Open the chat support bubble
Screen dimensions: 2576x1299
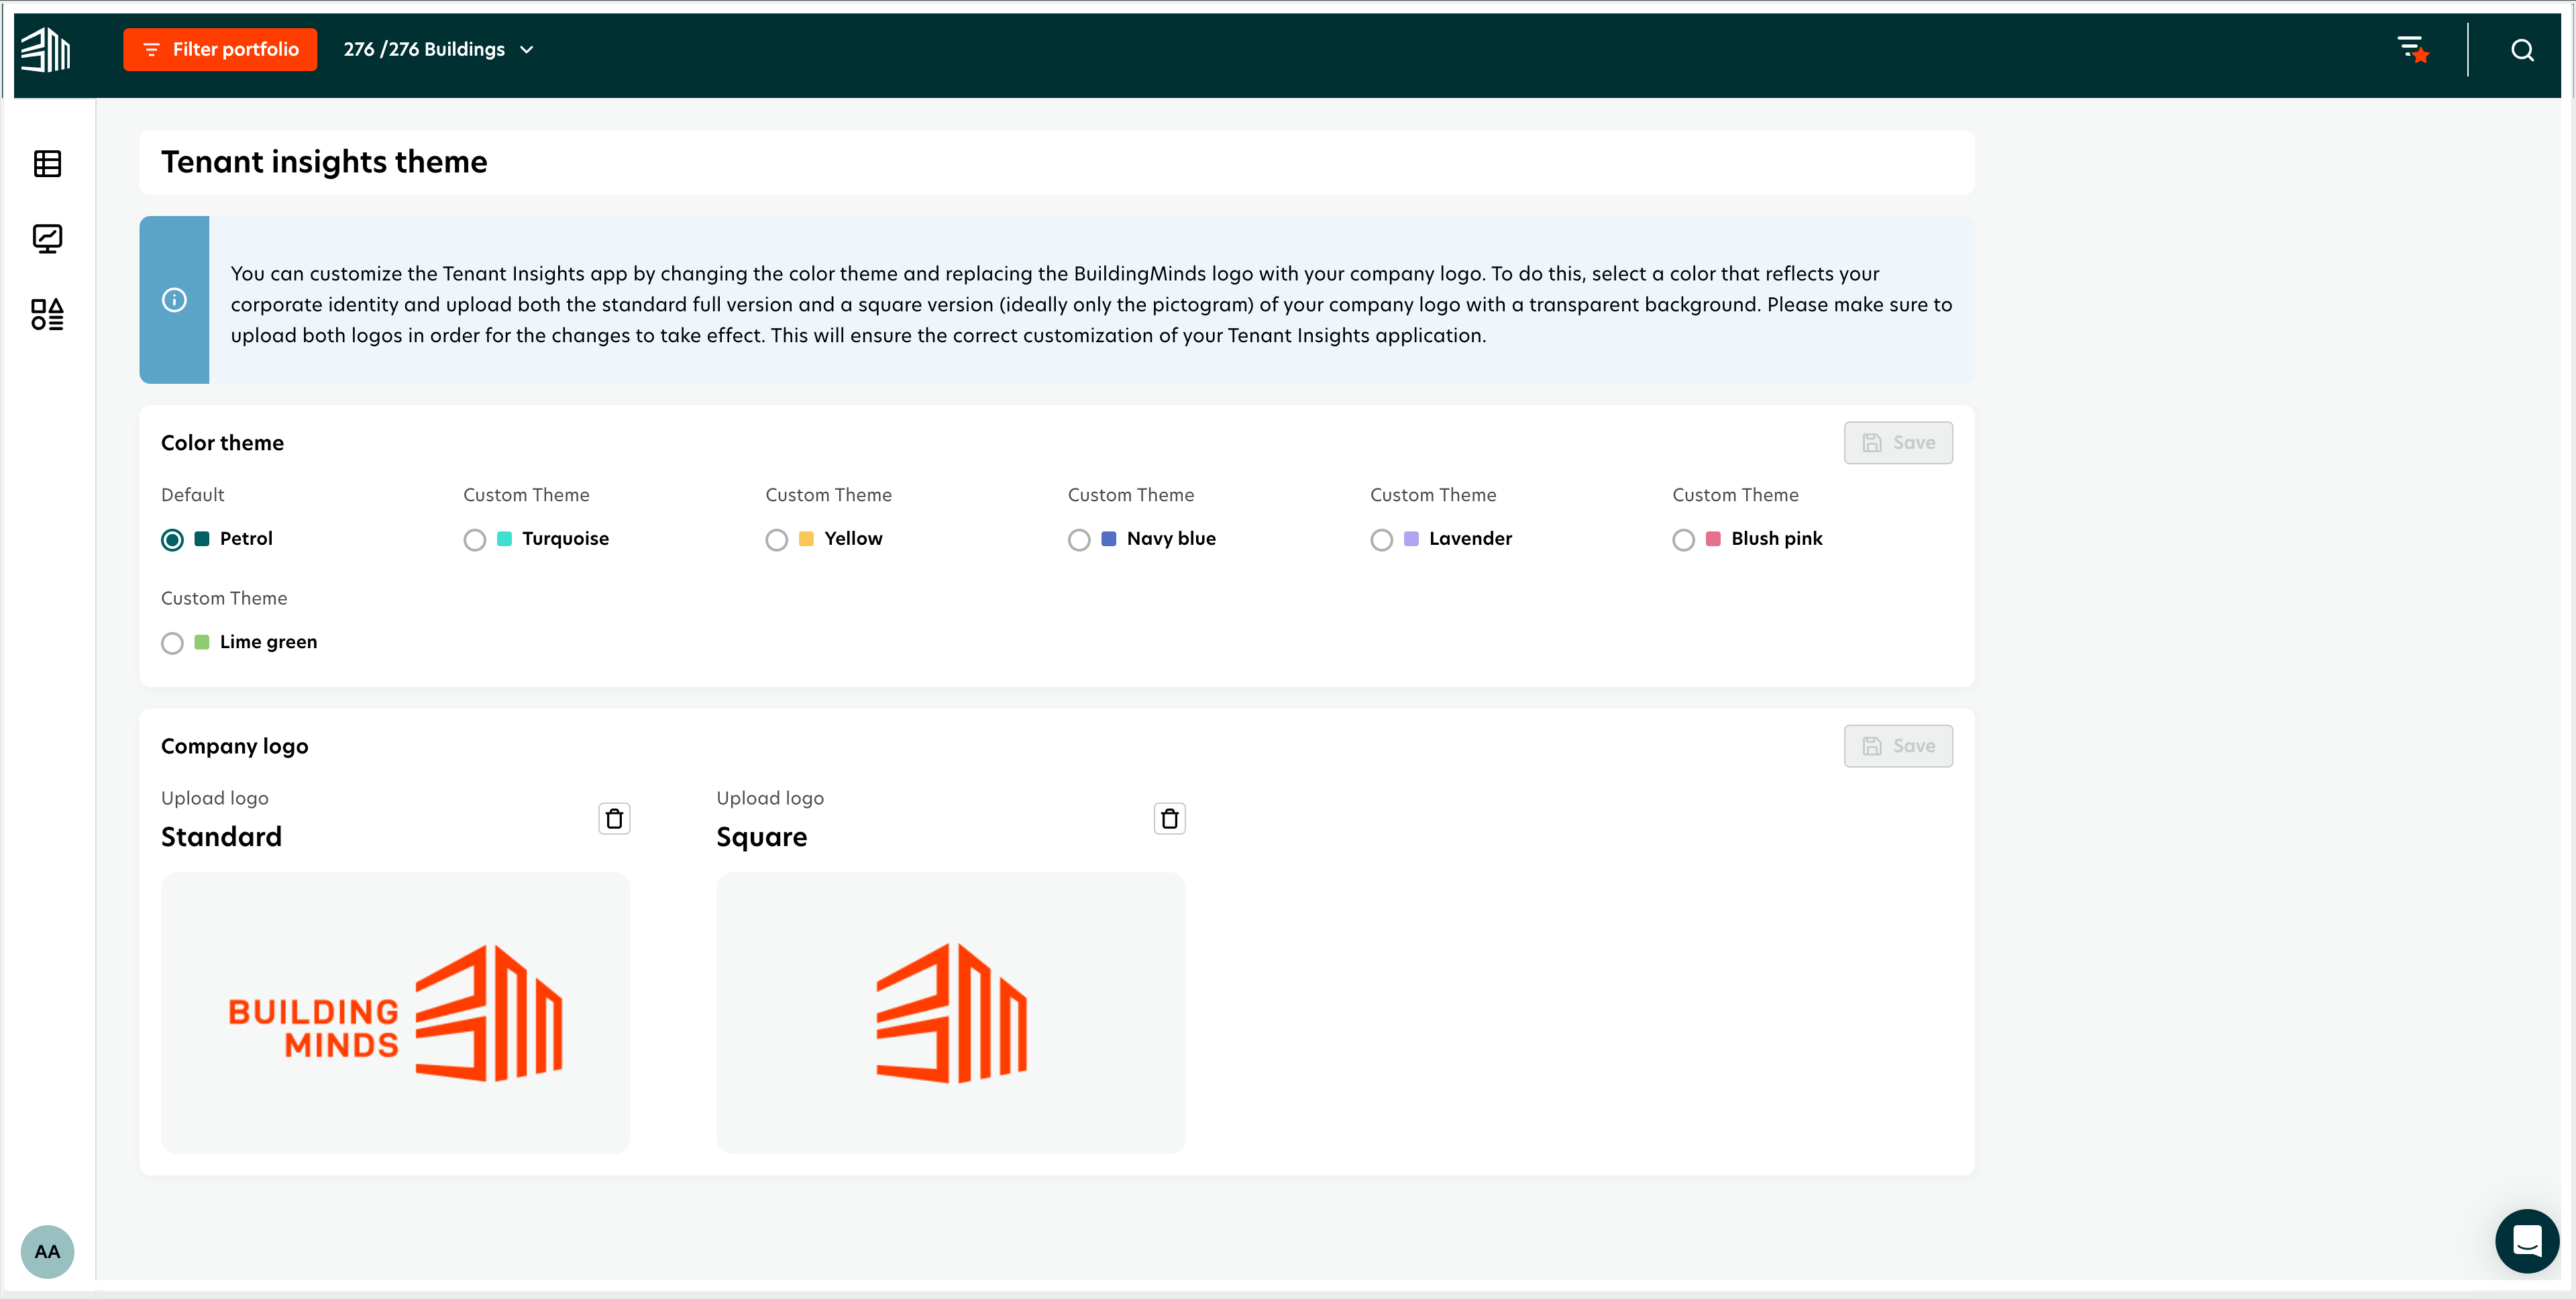tap(2527, 1241)
